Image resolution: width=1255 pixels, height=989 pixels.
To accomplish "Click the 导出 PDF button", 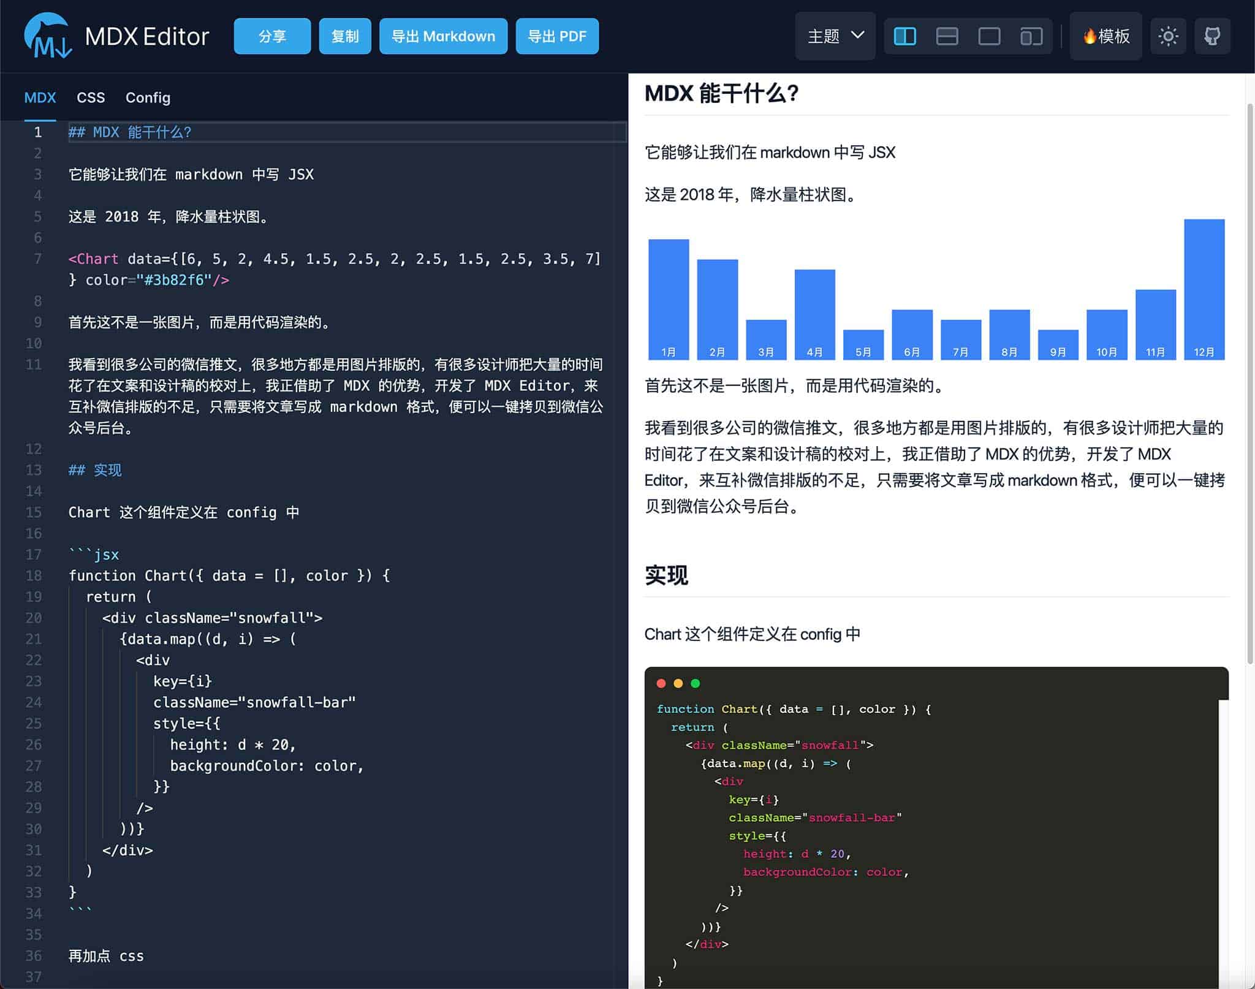I will (557, 36).
